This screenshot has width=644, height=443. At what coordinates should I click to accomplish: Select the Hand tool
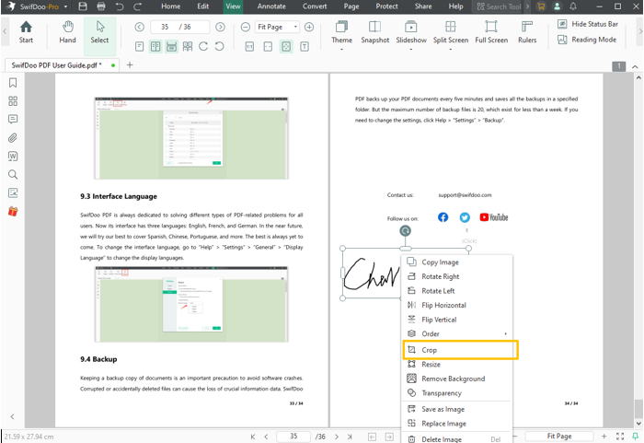coord(67,32)
